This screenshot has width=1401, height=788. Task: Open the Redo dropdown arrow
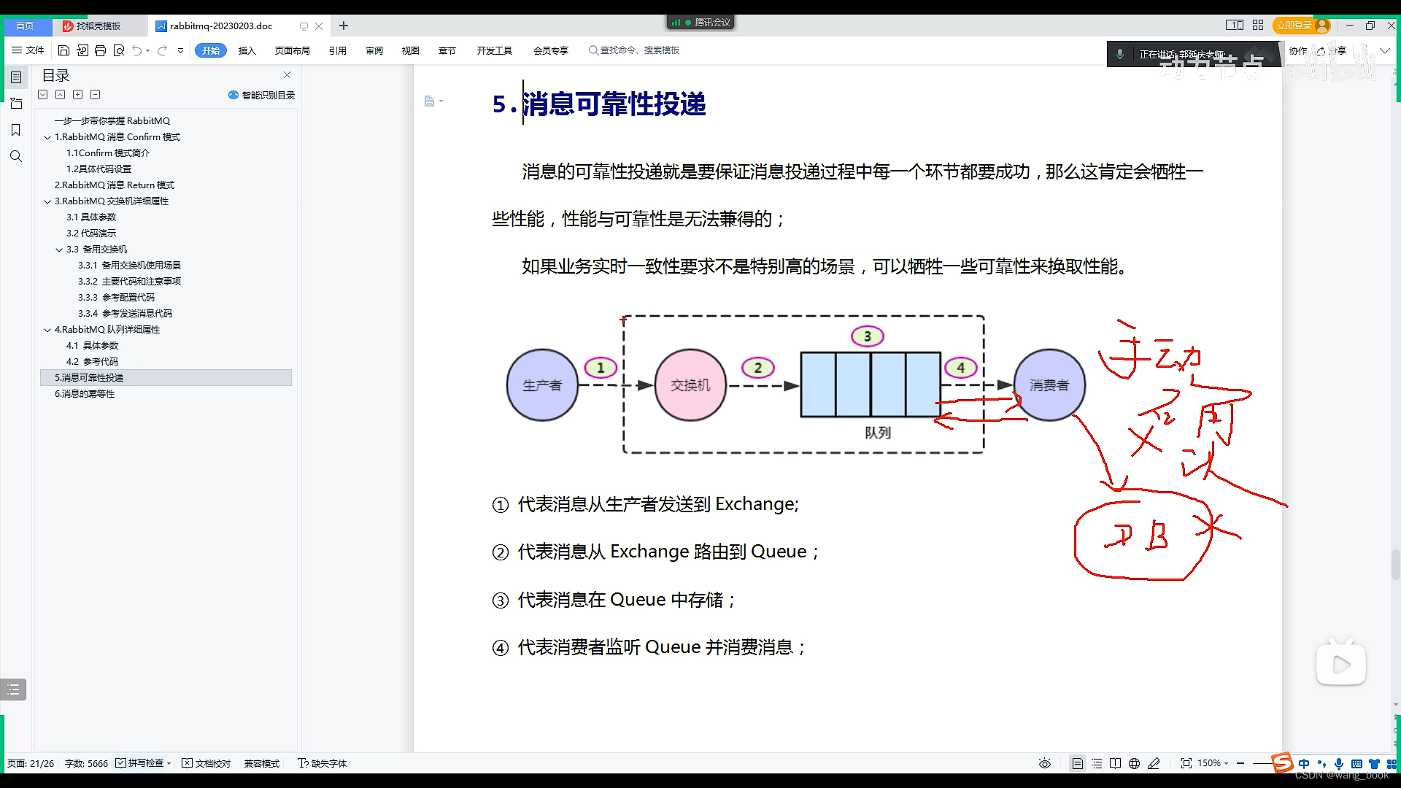(x=180, y=50)
